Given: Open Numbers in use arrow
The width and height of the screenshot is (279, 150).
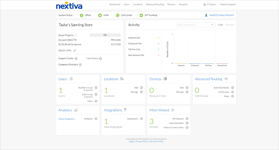Looking at the screenshot, I should point(96,88).
